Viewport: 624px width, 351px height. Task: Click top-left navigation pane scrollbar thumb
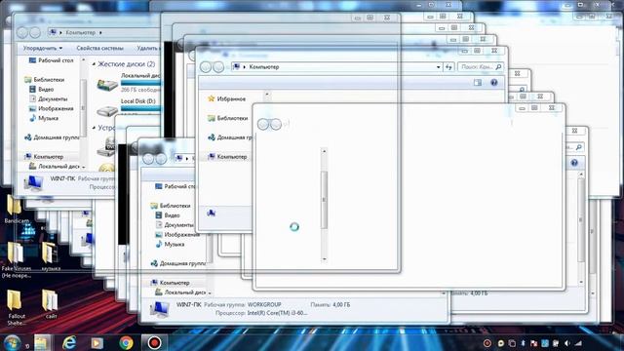tap(83, 107)
